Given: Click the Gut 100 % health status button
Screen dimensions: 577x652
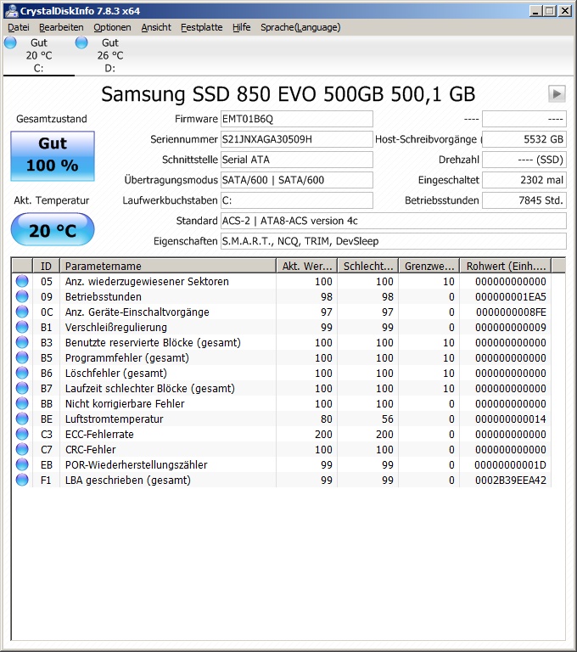Looking at the screenshot, I should coord(53,156).
